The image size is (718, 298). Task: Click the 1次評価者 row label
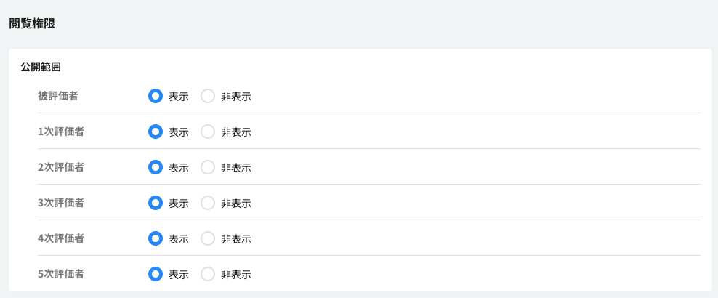pyautogui.click(x=61, y=132)
